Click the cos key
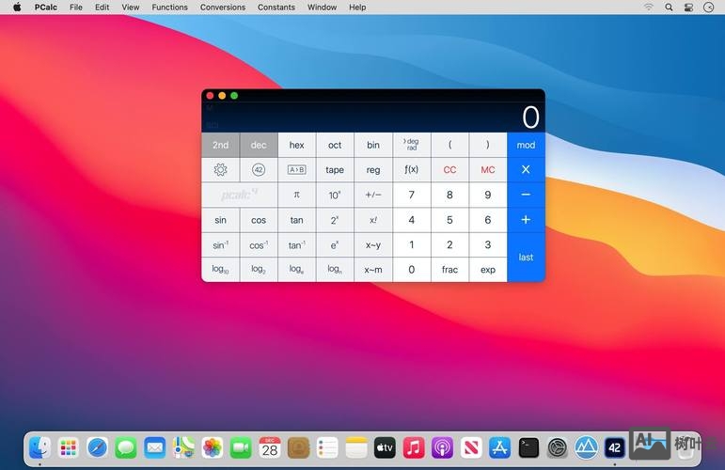 click(x=259, y=220)
